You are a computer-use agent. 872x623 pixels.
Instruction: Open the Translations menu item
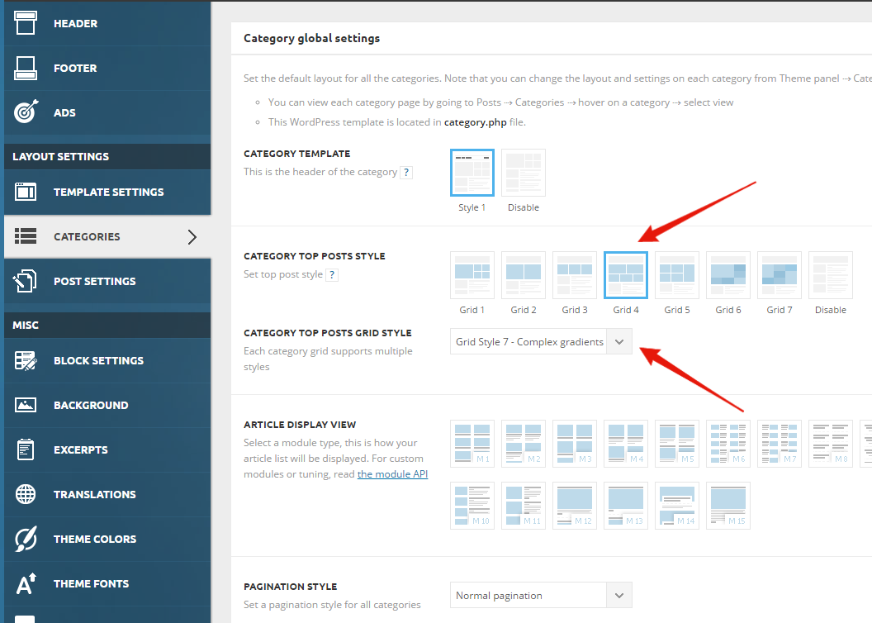(107, 494)
